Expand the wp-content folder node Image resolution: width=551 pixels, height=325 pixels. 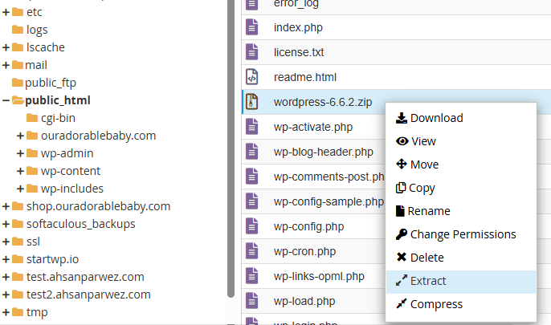click(20, 171)
